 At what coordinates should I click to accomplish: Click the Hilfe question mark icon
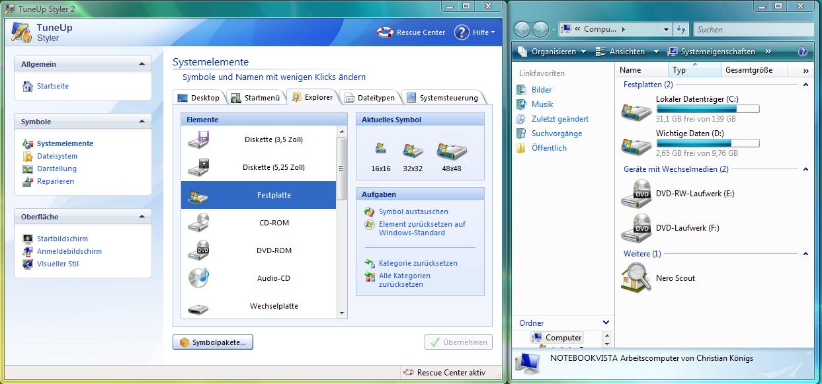(x=462, y=32)
